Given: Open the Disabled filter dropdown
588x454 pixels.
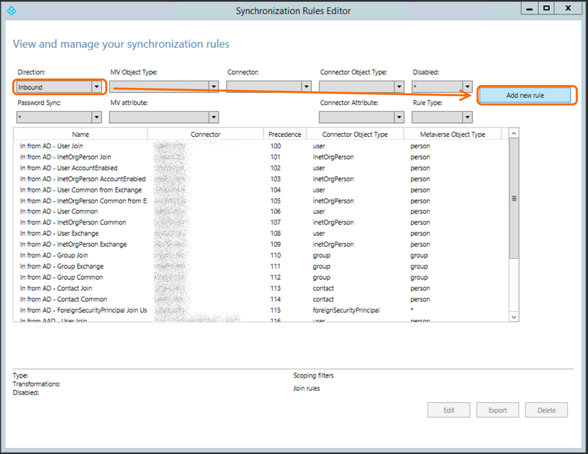Looking at the screenshot, I should point(443,87).
